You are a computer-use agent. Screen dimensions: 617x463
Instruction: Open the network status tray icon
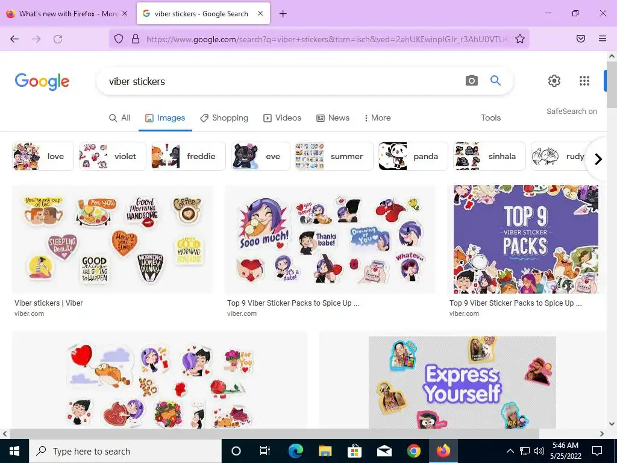[x=525, y=451]
